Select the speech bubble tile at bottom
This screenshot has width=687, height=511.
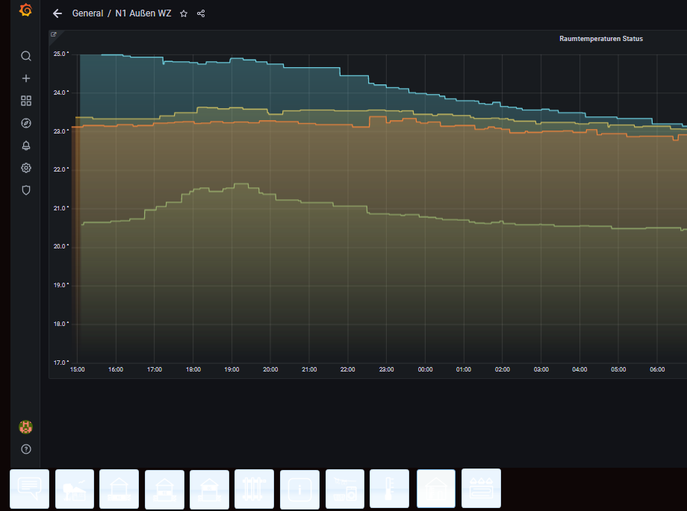click(30, 489)
